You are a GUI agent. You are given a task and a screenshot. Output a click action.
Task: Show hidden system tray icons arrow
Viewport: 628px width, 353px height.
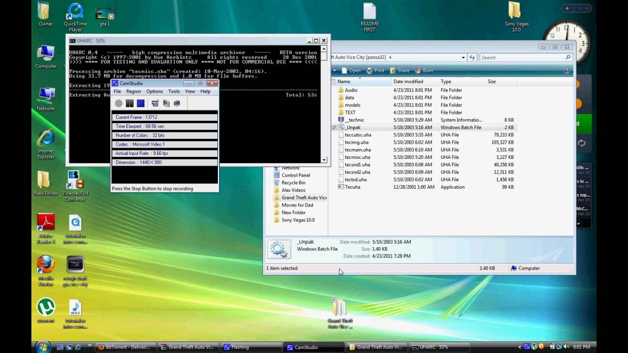click(520, 347)
